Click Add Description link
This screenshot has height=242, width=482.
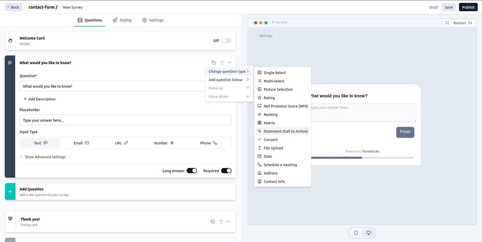pyautogui.click(x=39, y=99)
